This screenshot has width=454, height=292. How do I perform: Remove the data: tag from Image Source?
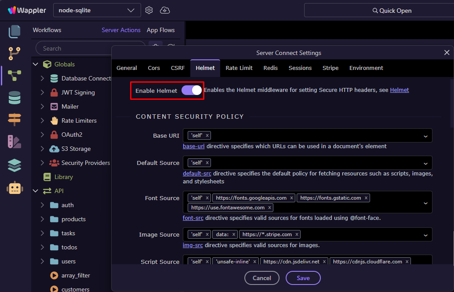coord(234,234)
